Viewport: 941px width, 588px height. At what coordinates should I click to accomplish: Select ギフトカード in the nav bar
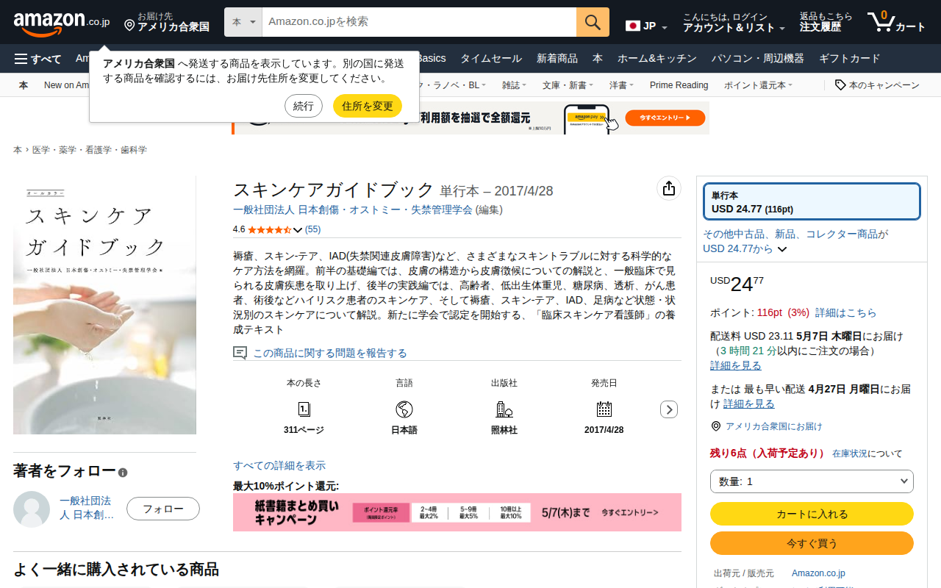pos(849,59)
